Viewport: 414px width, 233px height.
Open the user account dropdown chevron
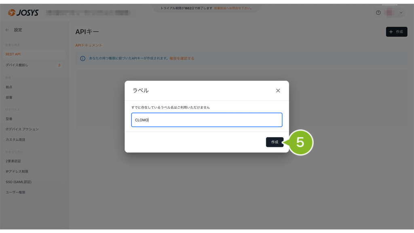pyautogui.click(x=401, y=13)
